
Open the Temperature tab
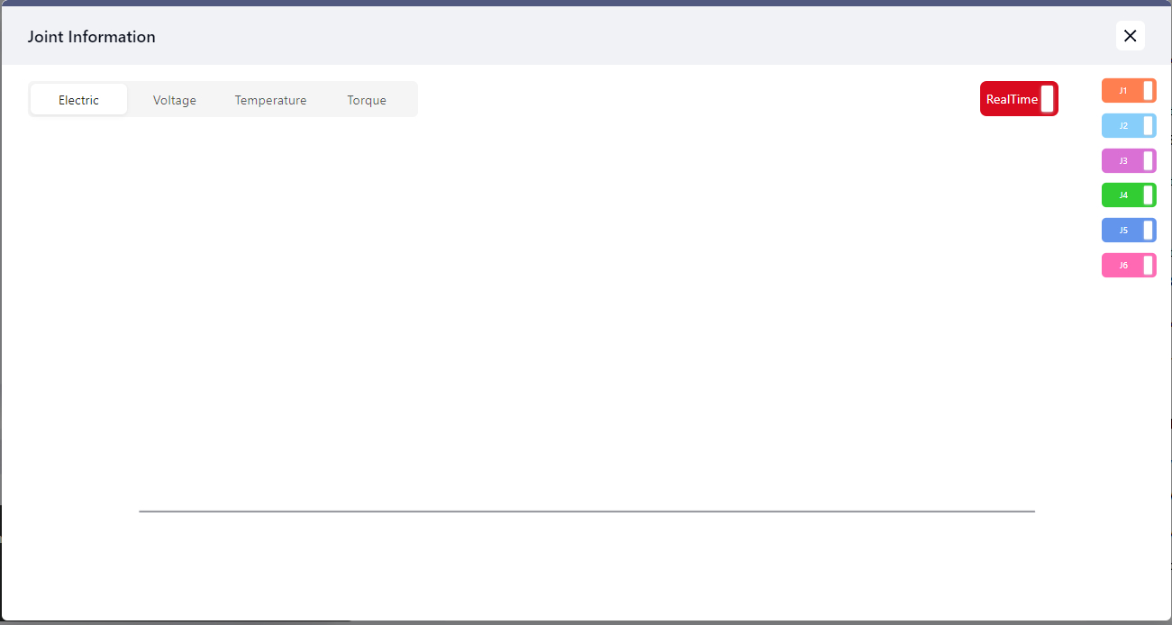[270, 100]
